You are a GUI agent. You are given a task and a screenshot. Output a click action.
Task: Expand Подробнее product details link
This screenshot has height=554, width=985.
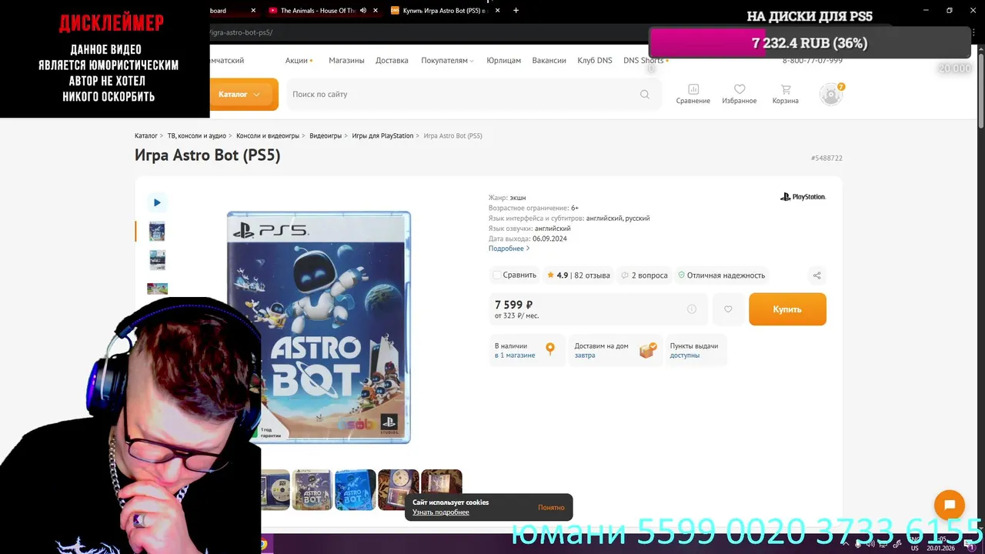[x=509, y=249]
